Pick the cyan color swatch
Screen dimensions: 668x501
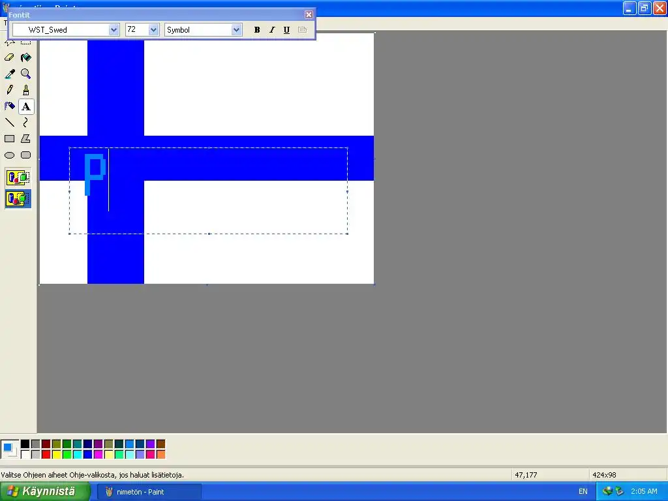[x=77, y=455]
